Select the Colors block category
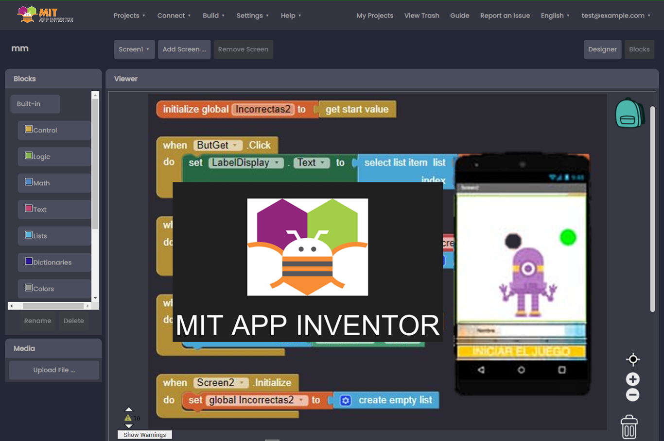Image resolution: width=664 pixels, height=441 pixels. pos(43,289)
